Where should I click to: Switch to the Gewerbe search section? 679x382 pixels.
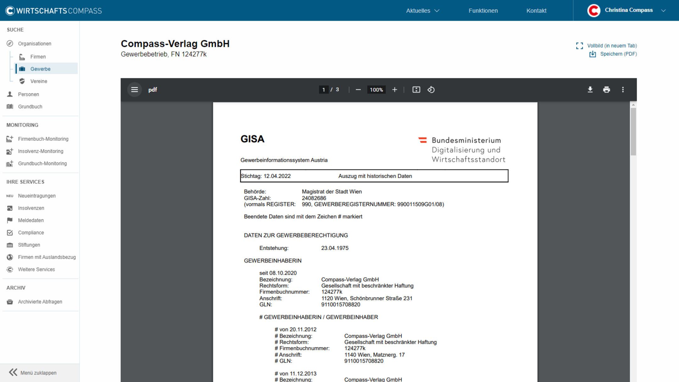point(41,69)
